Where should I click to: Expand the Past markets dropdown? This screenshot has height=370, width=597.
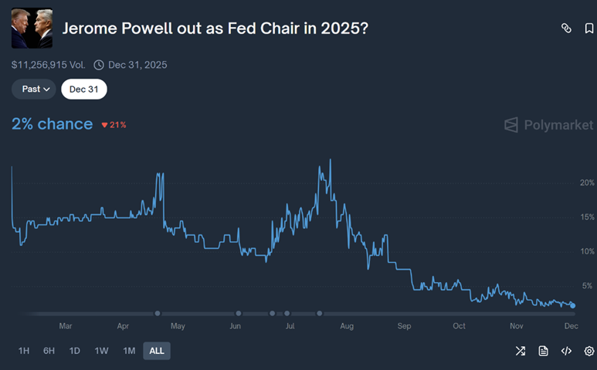[34, 89]
